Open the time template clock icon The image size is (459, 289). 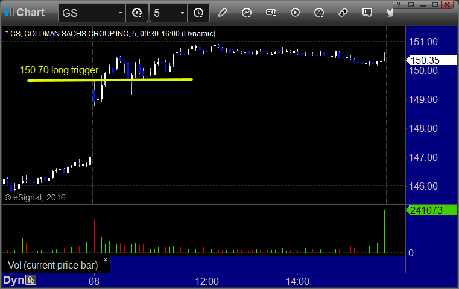[198, 13]
